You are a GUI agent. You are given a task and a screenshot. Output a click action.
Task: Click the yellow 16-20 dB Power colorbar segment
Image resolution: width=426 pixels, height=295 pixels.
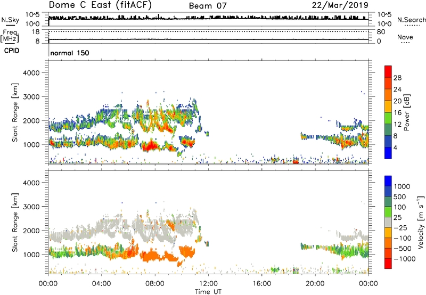click(x=388, y=106)
